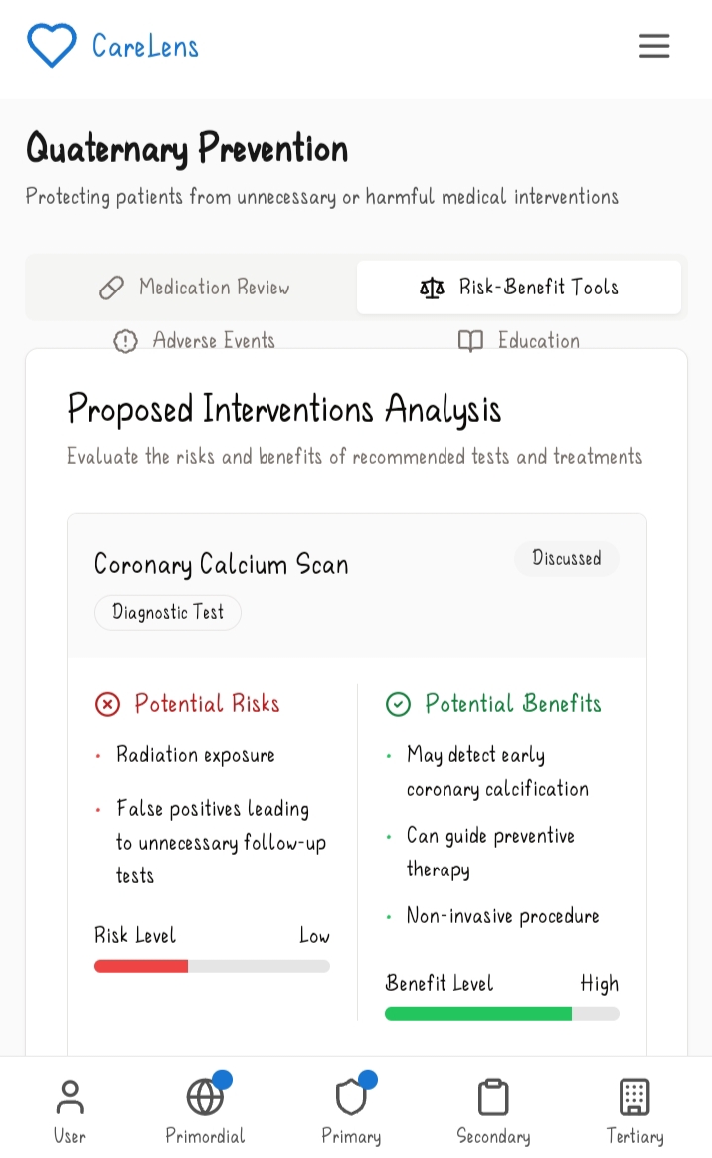The image size is (712, 1158).
Task: Switch to Medication Review tab
Action: [194, 288]
